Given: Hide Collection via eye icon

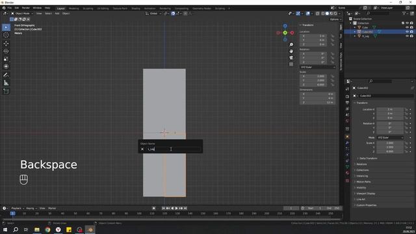Looking at the screenshot, I should (408, 23).
